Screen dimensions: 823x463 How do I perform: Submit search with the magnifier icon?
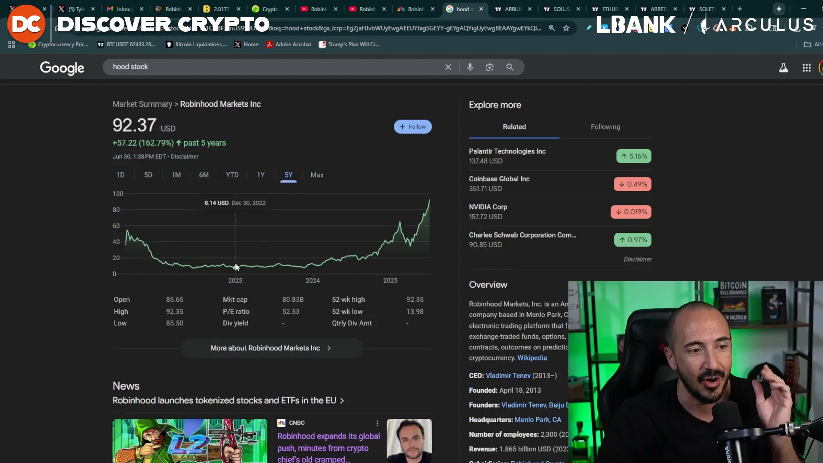pyautogui.click(x=510, y=67)
